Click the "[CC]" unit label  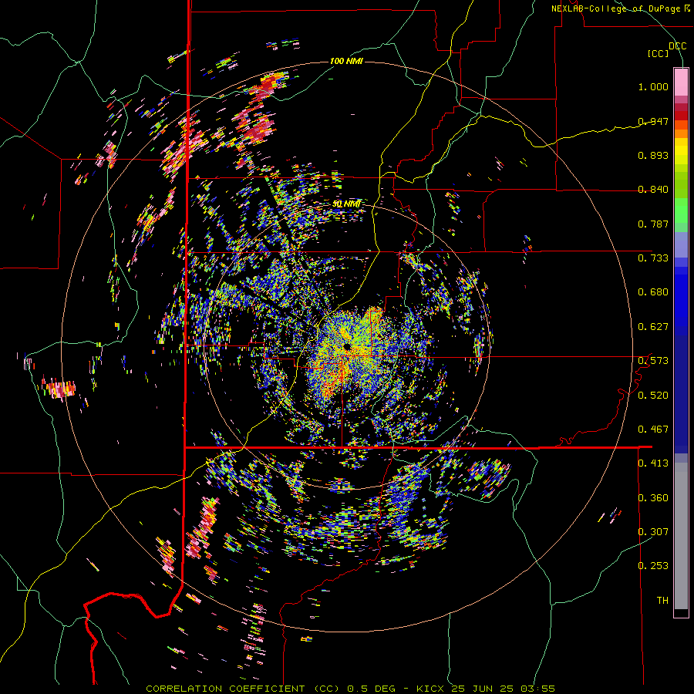pos(659,53)
